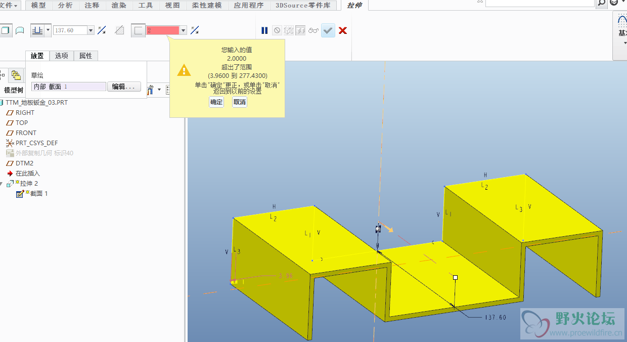627x342 pixels.
Task: Click the 内部 截面 1 sketch collector
Action: [x=69, y=87]
